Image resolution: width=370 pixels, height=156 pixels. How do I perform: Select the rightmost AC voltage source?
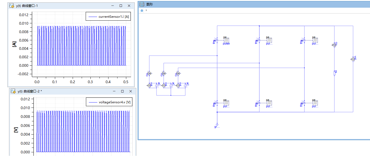click(x=185, y=86)
